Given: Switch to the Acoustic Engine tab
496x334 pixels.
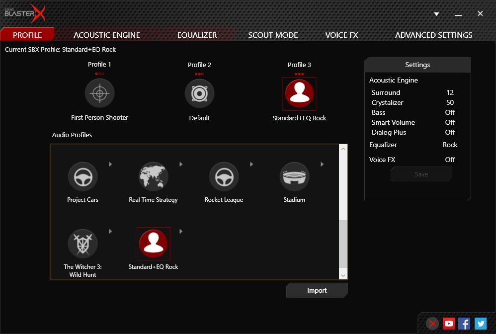Looking at the screenshot, I should tap(106, 35).
